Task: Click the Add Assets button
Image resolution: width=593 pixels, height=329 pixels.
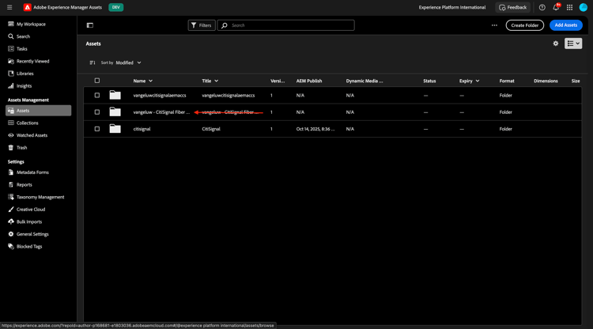Action: [x=566, y=25]
